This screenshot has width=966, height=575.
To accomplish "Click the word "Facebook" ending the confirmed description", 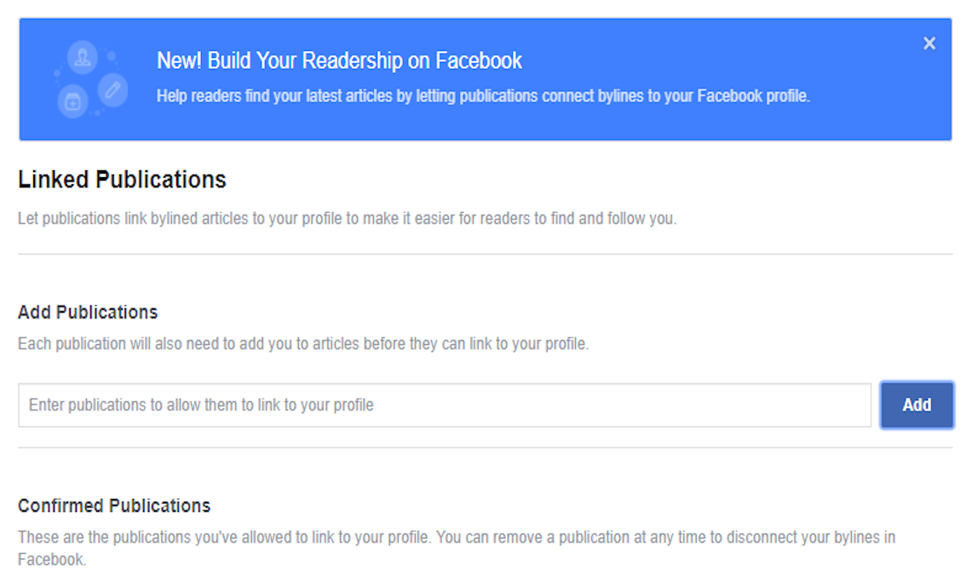I will point(49,560).
